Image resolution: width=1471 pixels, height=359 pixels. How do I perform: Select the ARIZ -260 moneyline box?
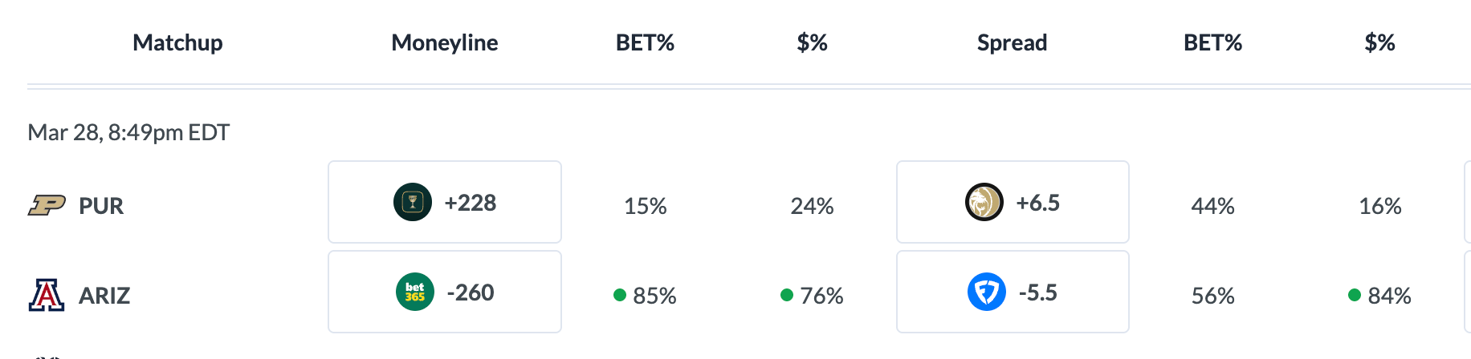pos(444,292)
